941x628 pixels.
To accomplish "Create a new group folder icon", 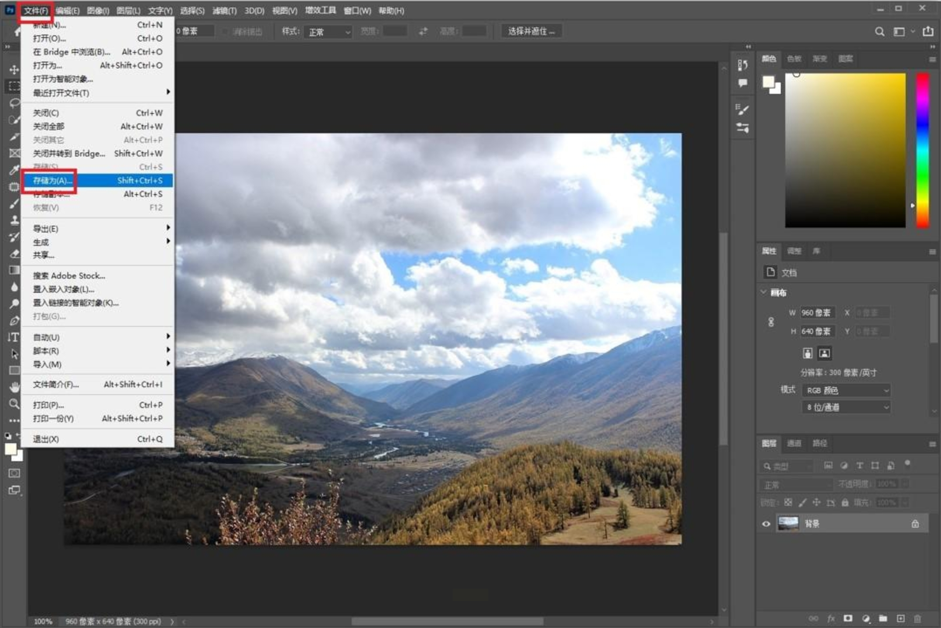I will tap(883, 618).
